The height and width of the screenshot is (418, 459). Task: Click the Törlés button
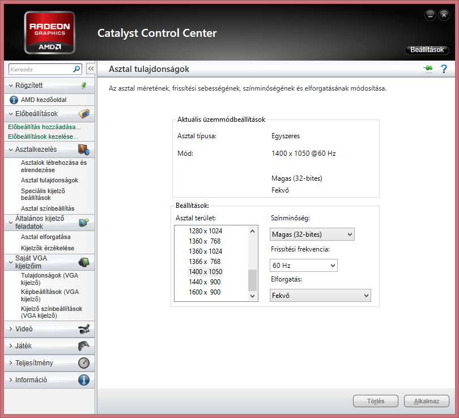pyautogui.click(x=376, y=401)
